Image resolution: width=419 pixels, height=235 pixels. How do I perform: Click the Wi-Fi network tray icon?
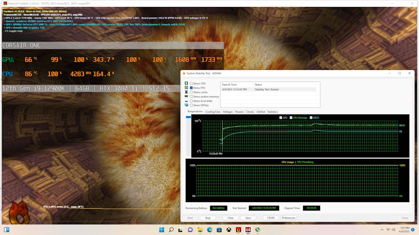pos(388,230)
